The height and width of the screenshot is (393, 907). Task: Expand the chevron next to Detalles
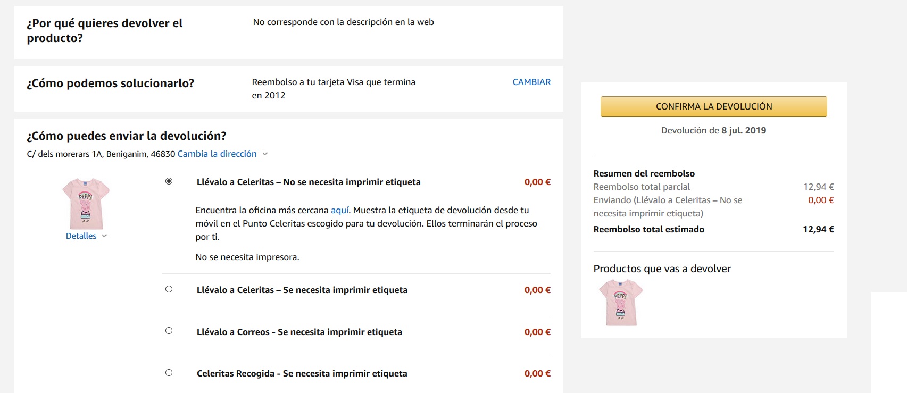coord(104,236)
